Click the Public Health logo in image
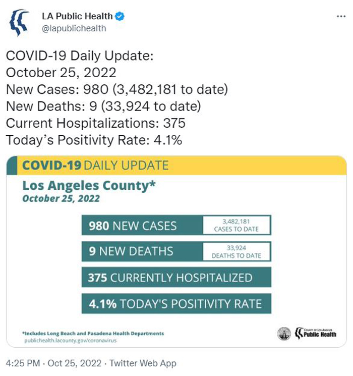Screen dimensions: 353x376 [x=315, y=333]
